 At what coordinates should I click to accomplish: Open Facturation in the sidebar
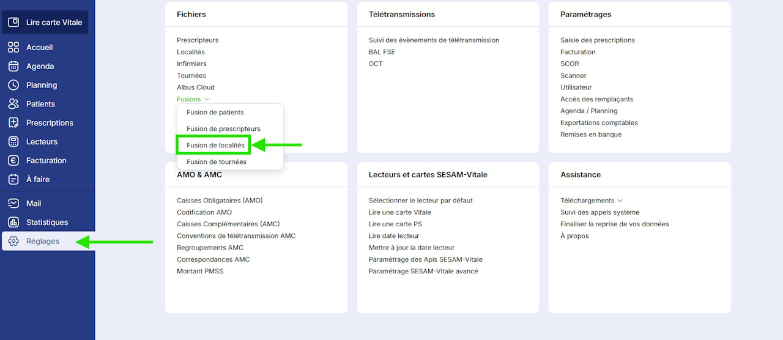tap(48, 161)
